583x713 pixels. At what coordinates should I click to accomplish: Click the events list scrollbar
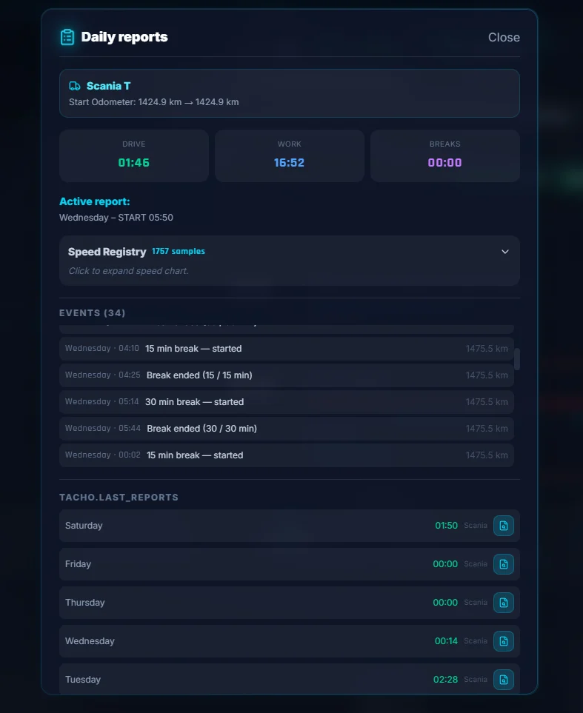click(517, 359)
